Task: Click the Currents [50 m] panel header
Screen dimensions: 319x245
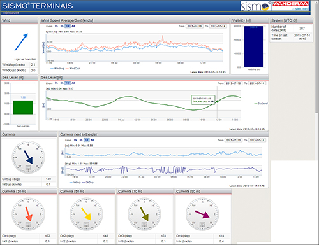Action: (x=87, y=192)
